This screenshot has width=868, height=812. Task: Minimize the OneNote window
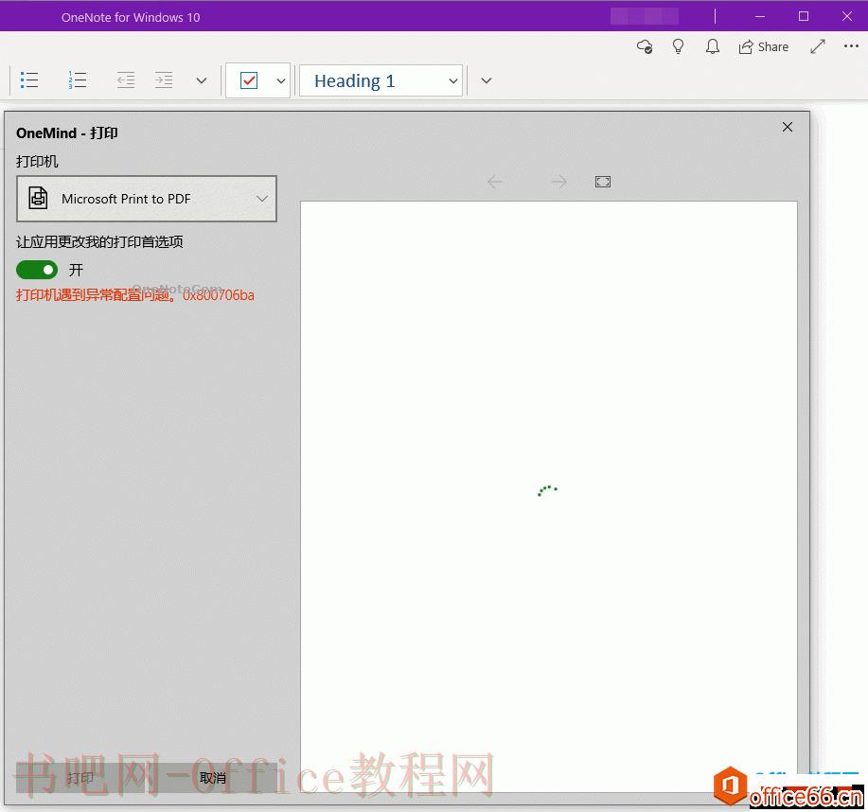coord(760,17)
